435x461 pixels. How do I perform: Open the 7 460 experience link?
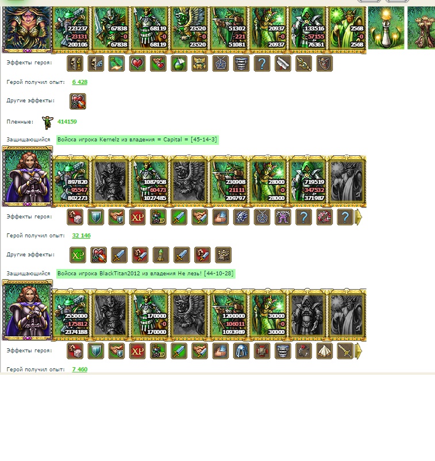(x=80, y=369)
